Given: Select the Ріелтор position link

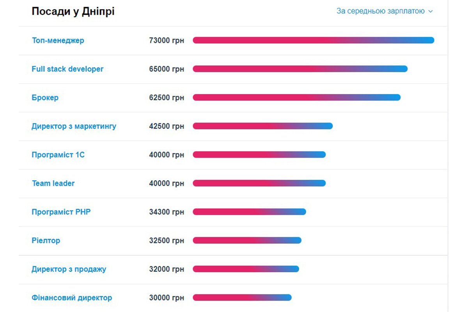Looking at the screenshot, I should click(x=46, y=241).
